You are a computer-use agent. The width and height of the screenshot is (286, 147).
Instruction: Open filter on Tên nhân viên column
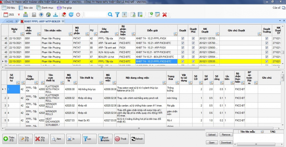pos(70,34)
